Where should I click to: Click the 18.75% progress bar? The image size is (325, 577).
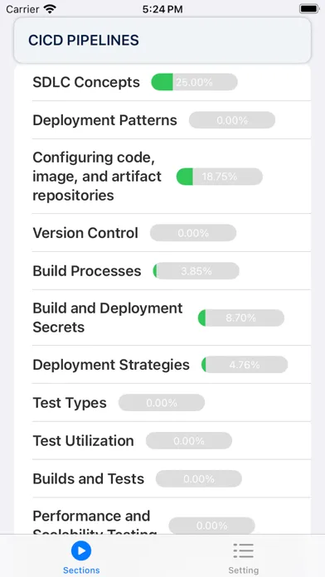coord(220,177)
